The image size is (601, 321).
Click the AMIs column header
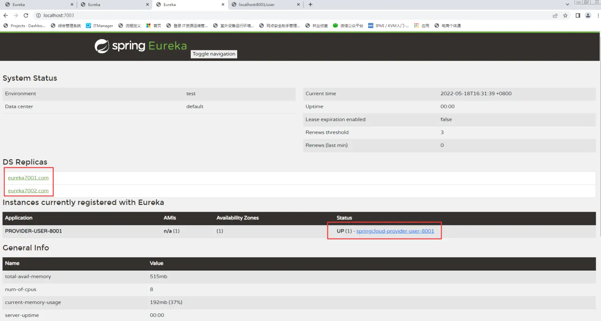(x=170, y=218)
